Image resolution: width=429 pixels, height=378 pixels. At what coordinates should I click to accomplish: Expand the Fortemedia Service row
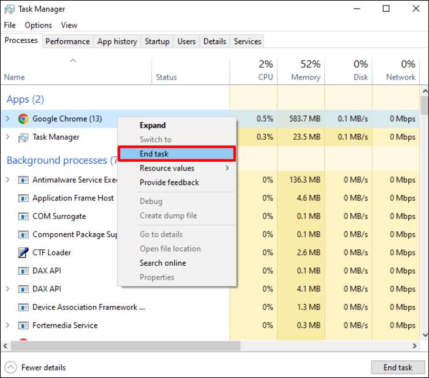(7, 325)
